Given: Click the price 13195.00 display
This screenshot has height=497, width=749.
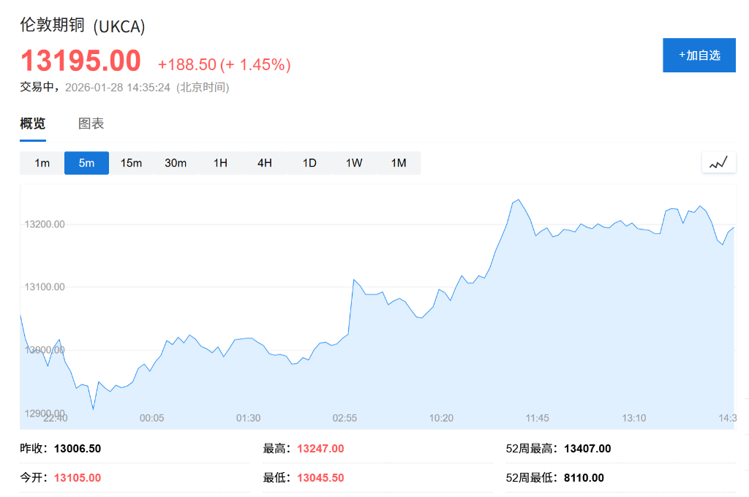Looking at the screenshot, I should click(80, 61).
